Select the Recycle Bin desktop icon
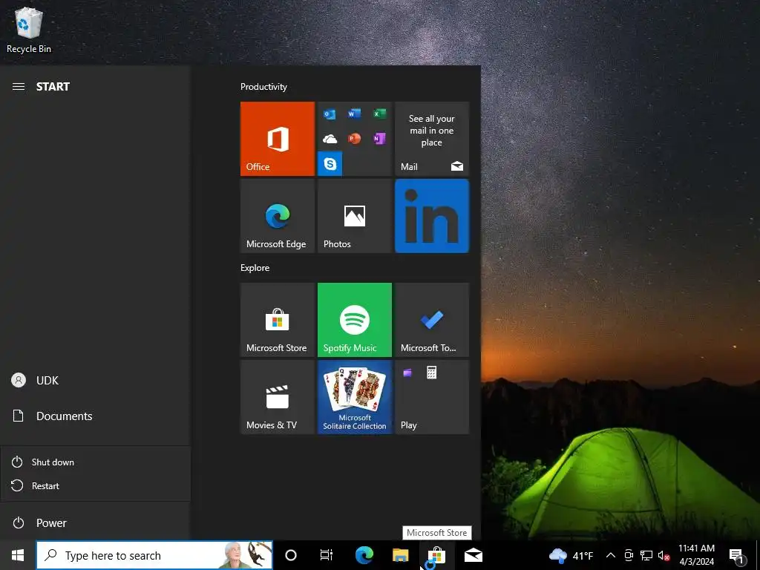Image resolution: width=760 pixels, height=570 pixels. tap(29, 30)
